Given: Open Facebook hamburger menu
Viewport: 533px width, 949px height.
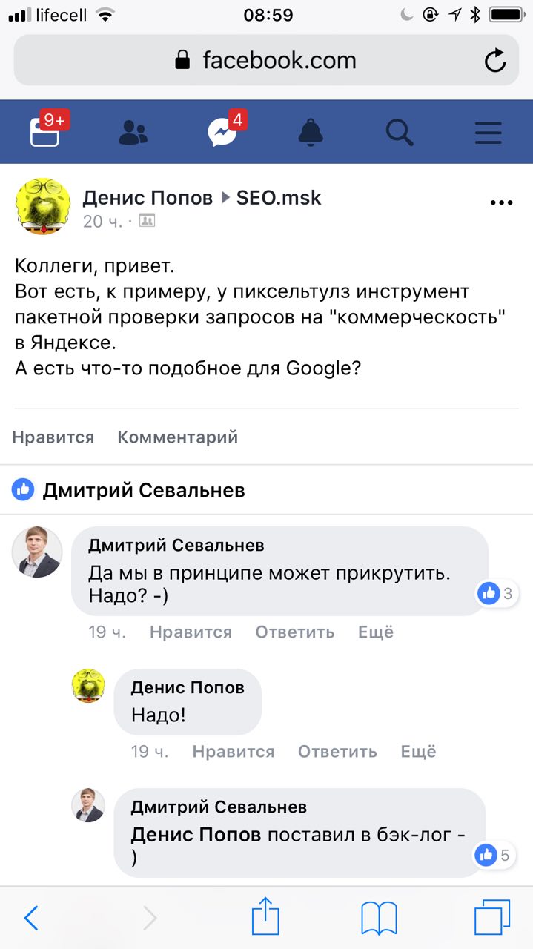Looking at the screenshot, I should click(489, 133).
